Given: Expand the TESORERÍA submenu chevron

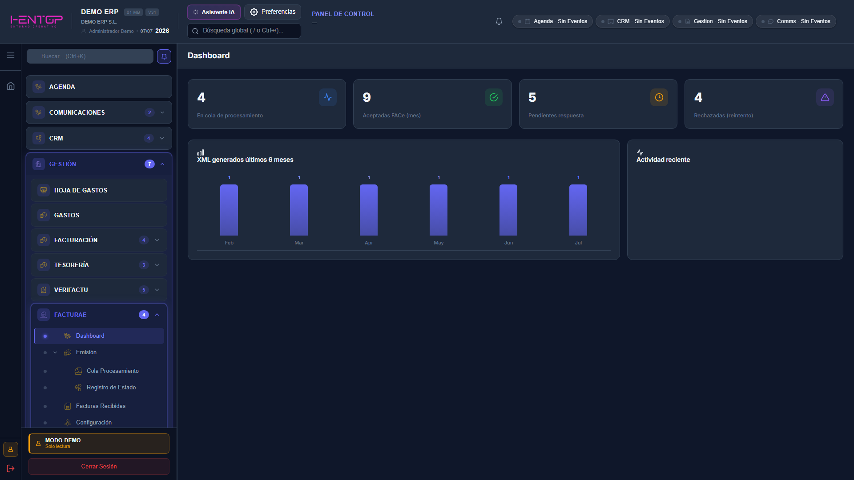Looking at the screenshot, I should [157, 265].
